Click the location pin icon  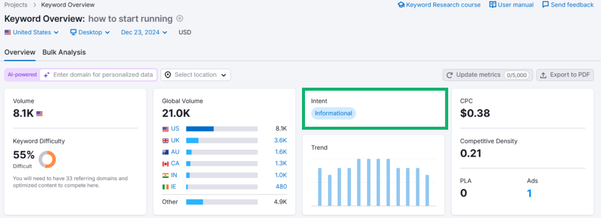[167, 75]
